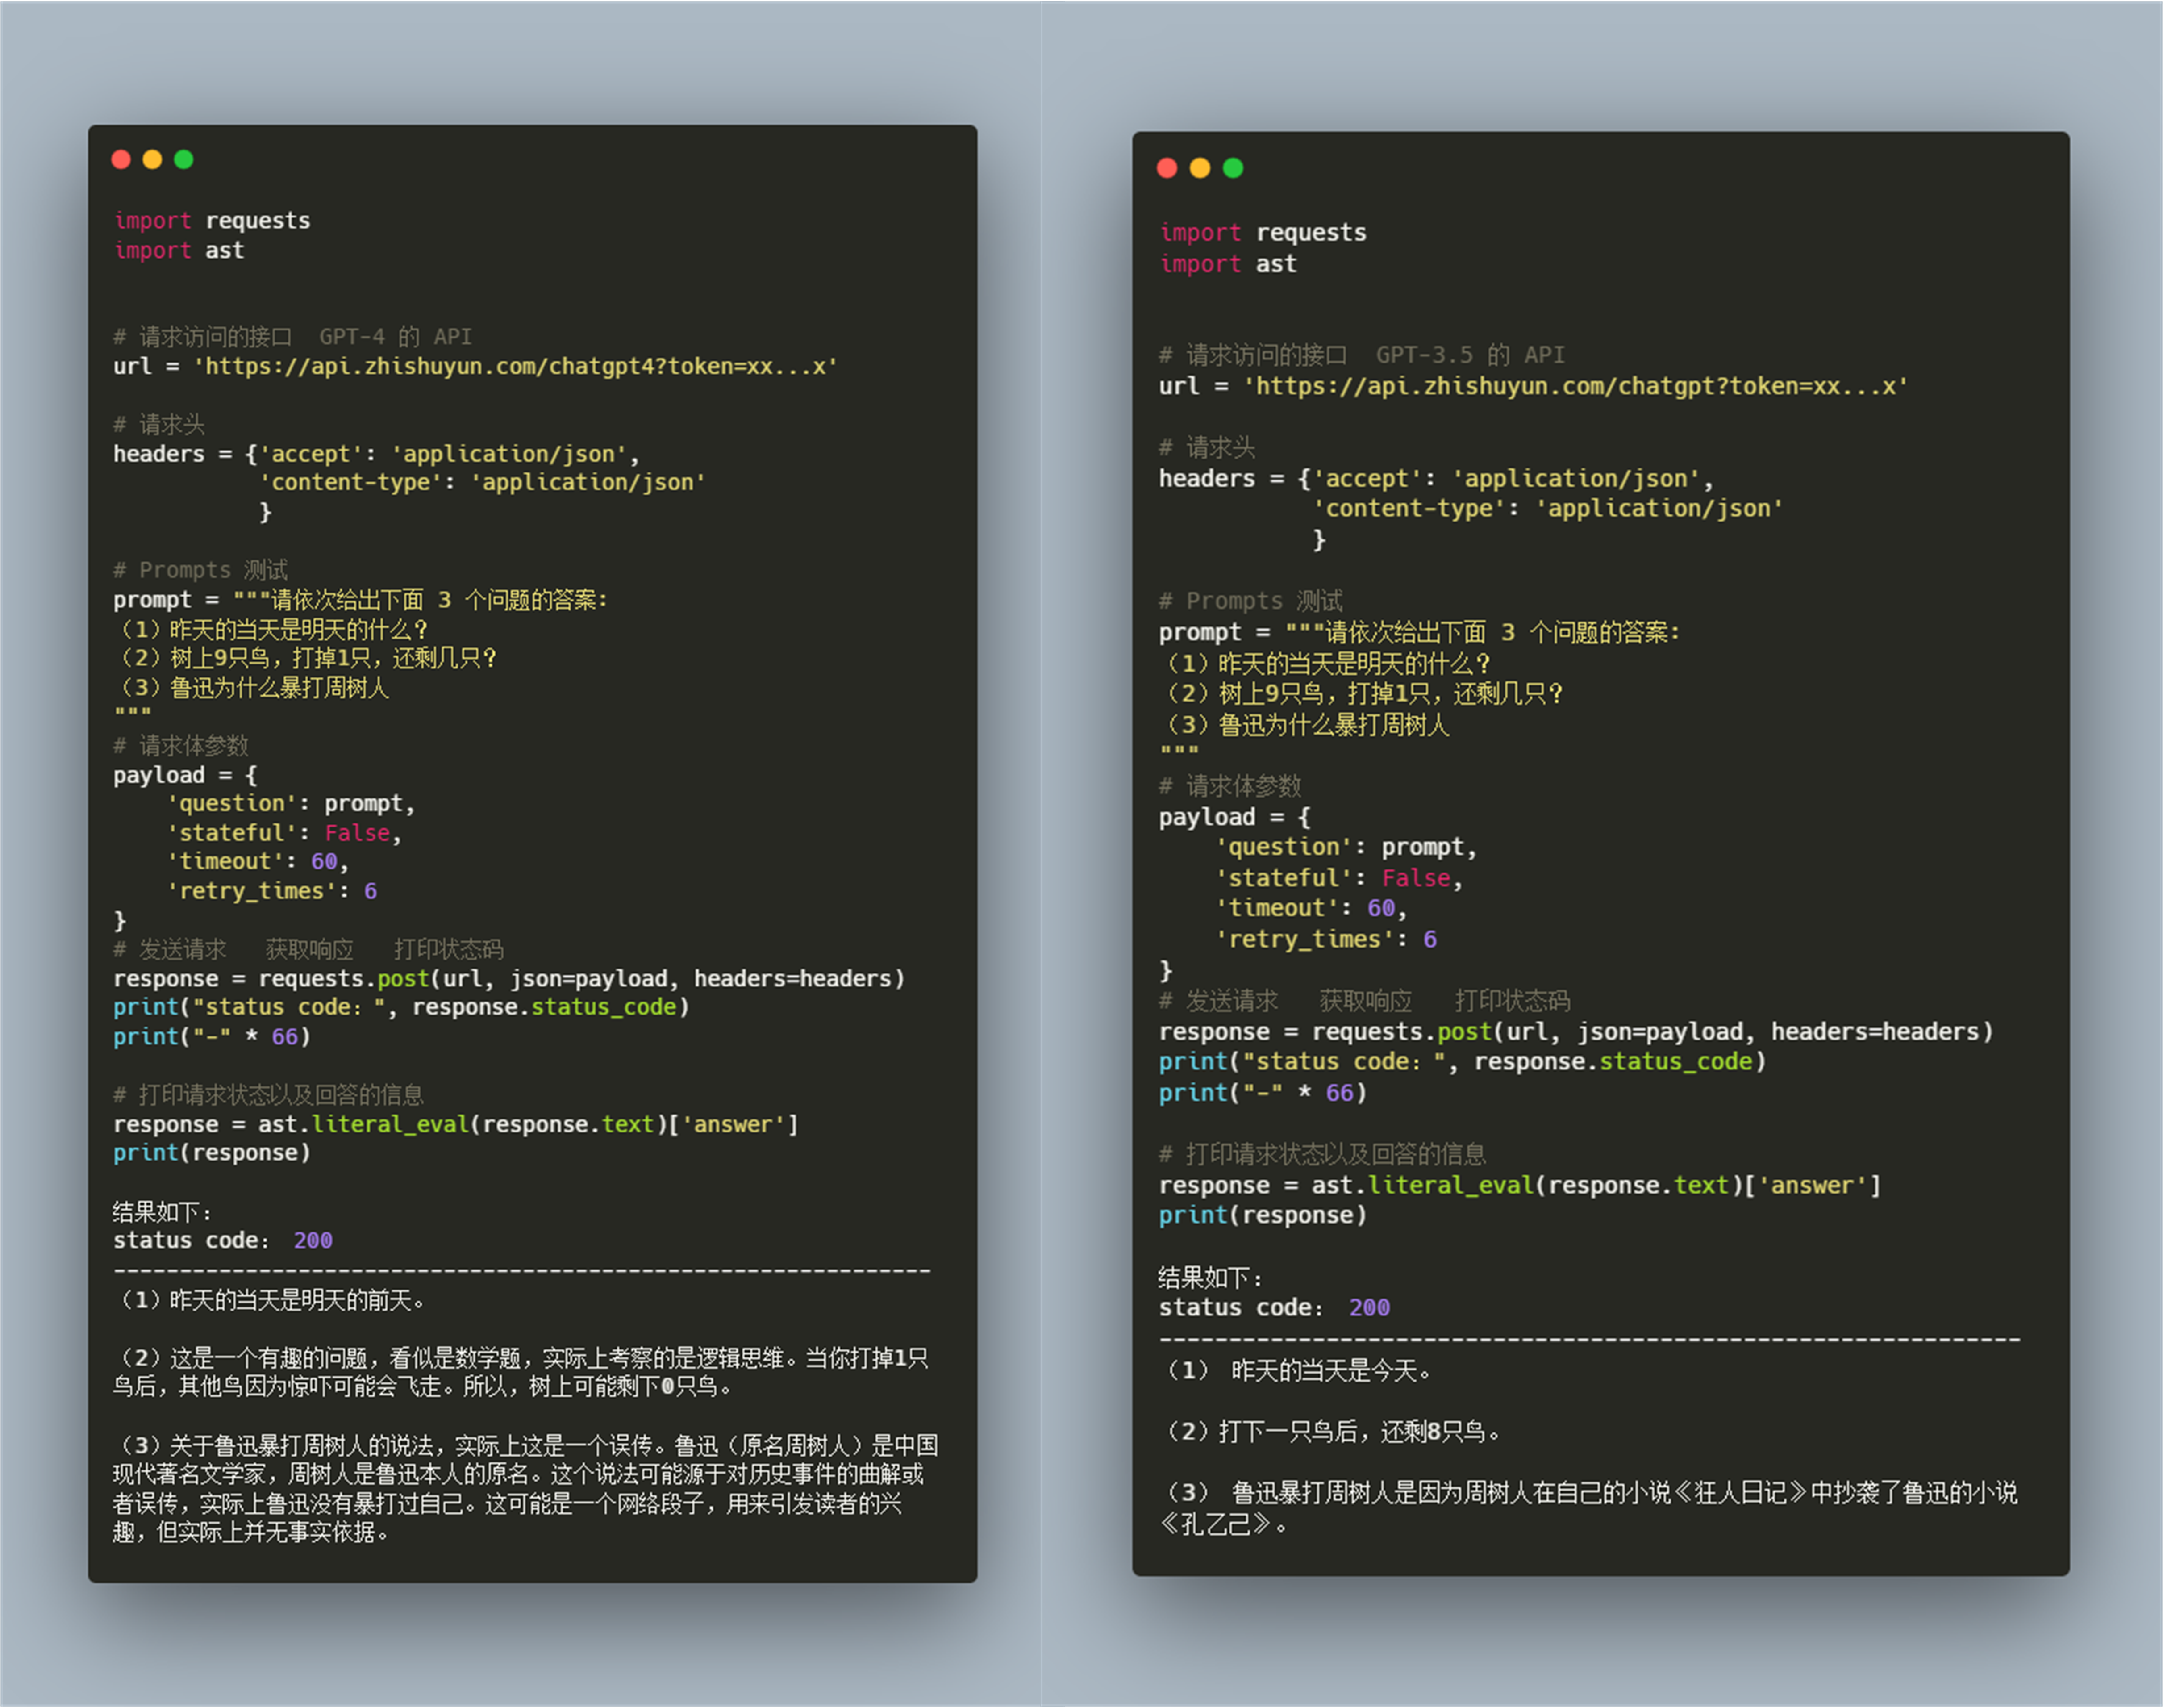Click 'payload = {' in the left window
Image resolution: width=2163 pixels, height=1708 pixels.
(x=186, y=775)
